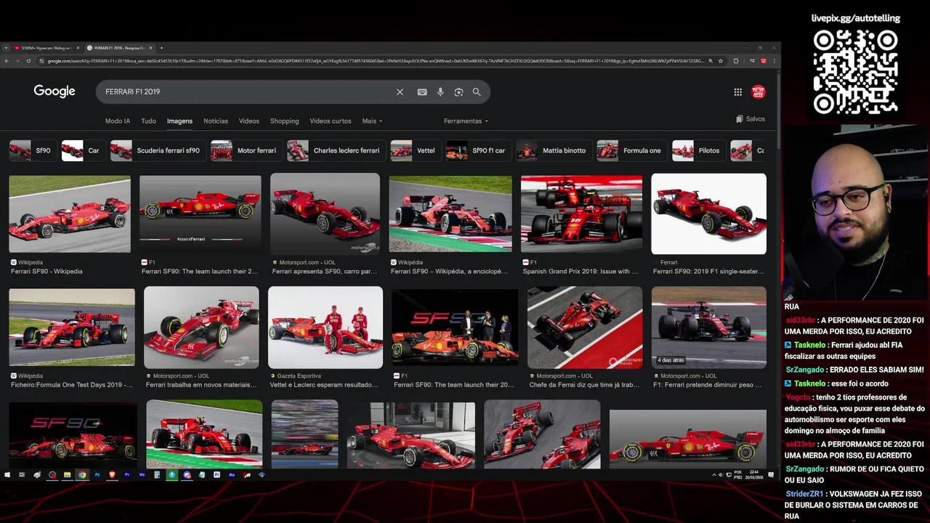This screenshot has height=523, width=930.
Task: Open the Vídeos tab
Action: tap(249, 121)
